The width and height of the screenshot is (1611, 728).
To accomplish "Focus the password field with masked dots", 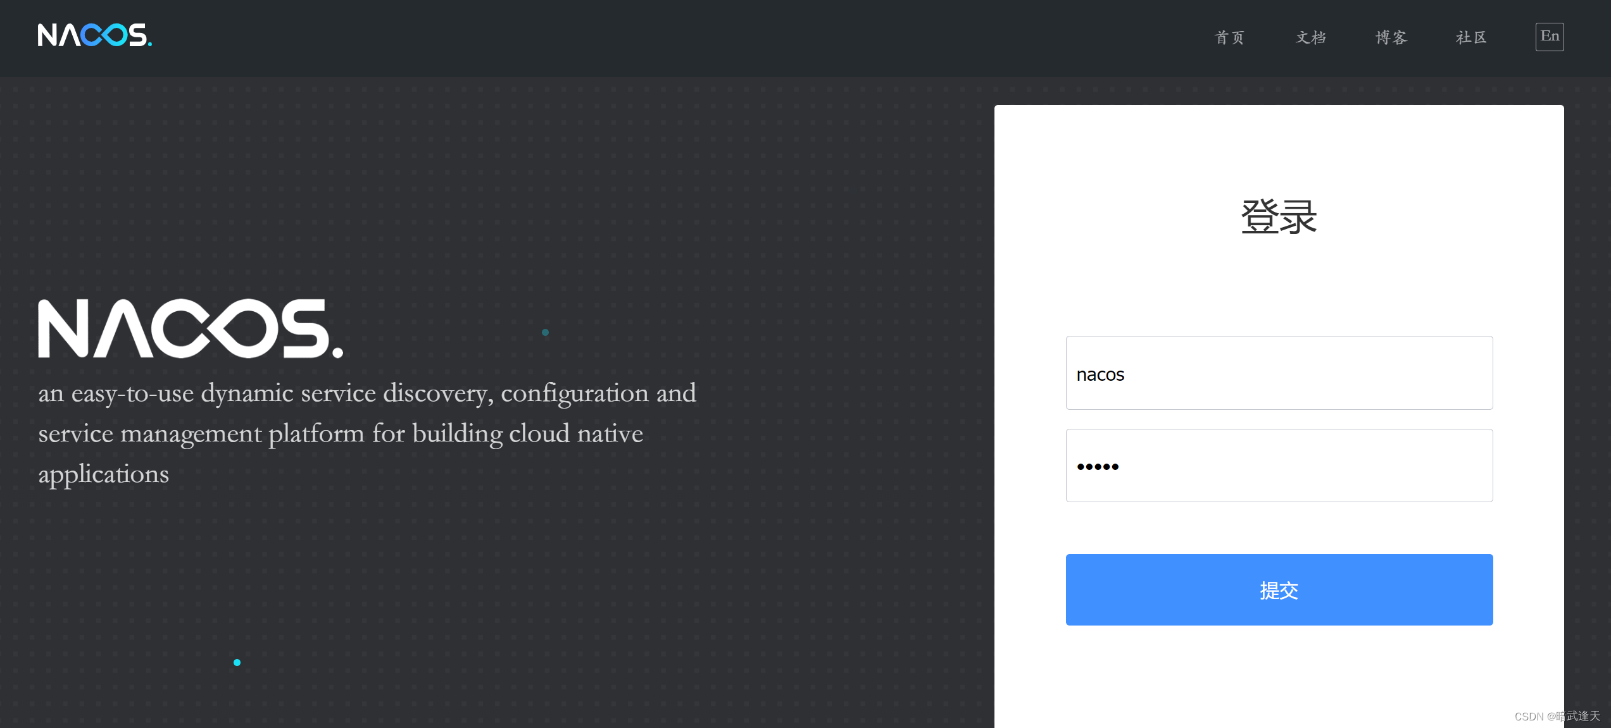I will pos(1279,466).
